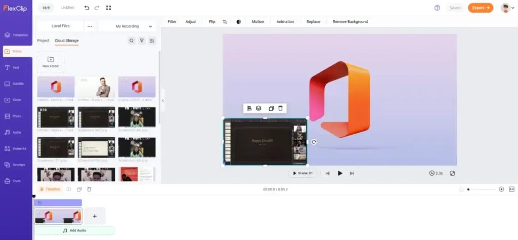Play the video preview
Screen dimensions: 518x240
[x=340, y=173]
